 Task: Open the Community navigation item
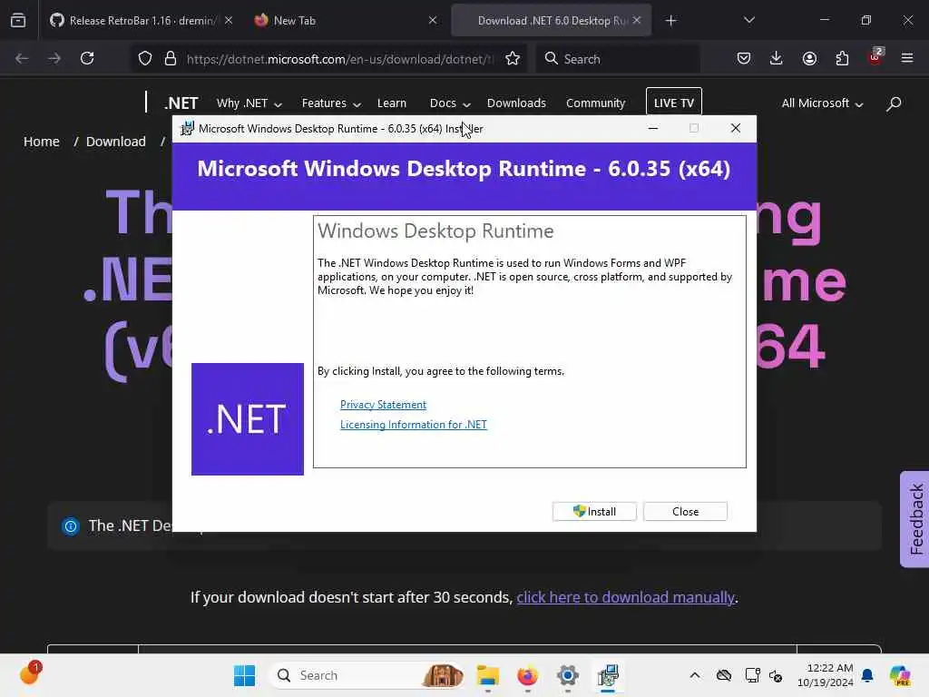pos(595,103)
